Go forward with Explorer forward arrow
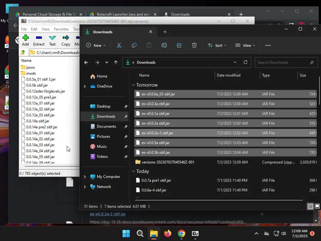Image resolution: width=321 pixels, height=241 pixels. 97,62
